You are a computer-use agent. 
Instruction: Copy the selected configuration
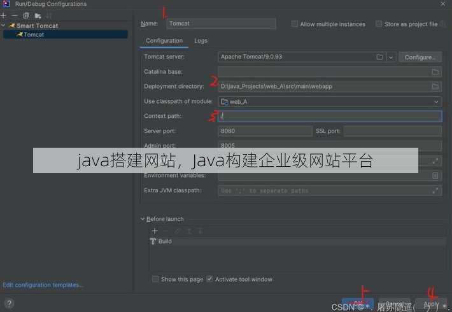coord(26,15)
